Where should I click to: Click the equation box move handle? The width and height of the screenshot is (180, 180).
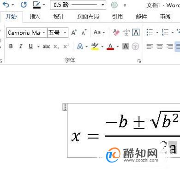coord(65,107)
